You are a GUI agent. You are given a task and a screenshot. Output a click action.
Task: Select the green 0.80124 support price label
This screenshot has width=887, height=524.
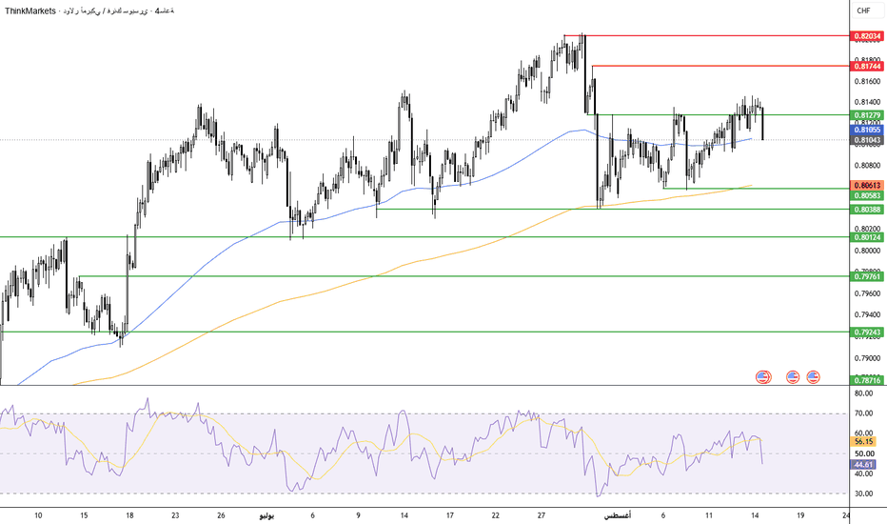pos(867,237)
